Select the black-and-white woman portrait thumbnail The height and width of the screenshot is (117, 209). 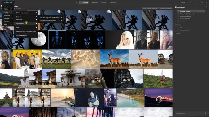coord(140,40)
